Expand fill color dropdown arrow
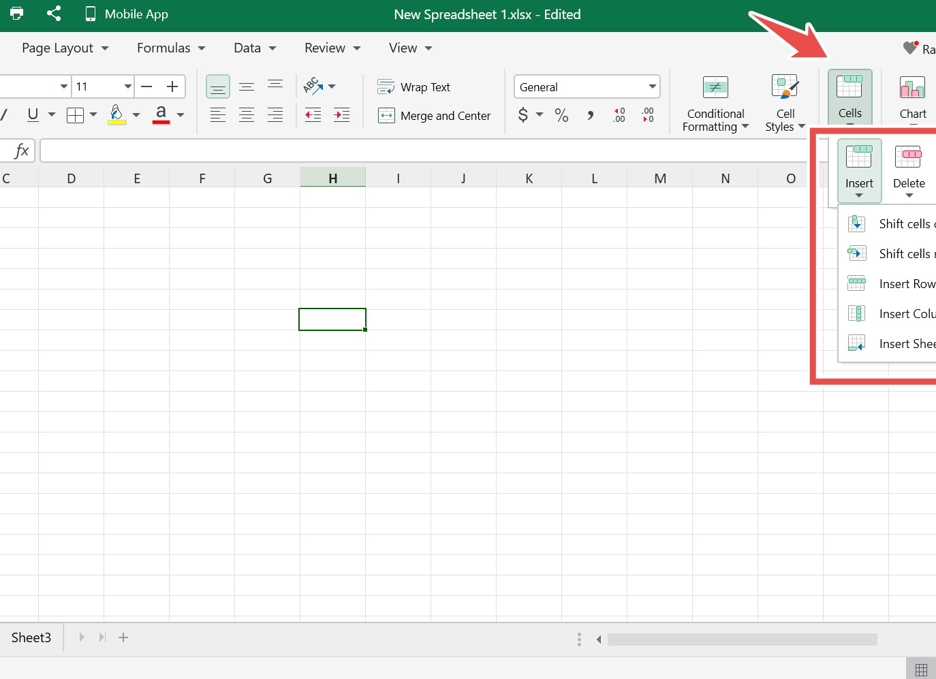936x679 pixels. (136, 114)
